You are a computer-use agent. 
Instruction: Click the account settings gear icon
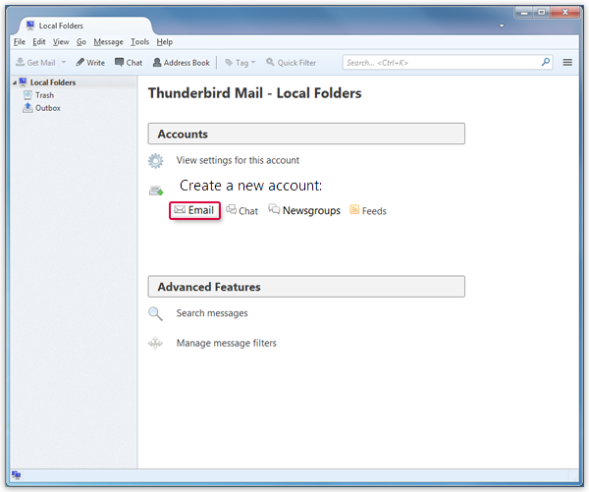pos(155,161)
